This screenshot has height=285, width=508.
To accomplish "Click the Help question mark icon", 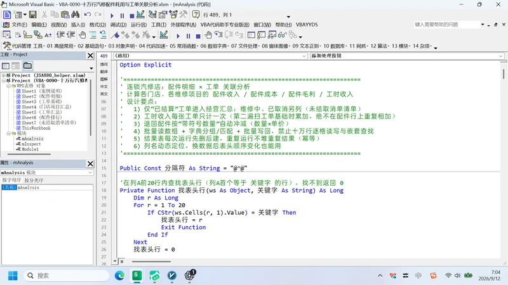I will pyautogui.click(x=196, y=15).
